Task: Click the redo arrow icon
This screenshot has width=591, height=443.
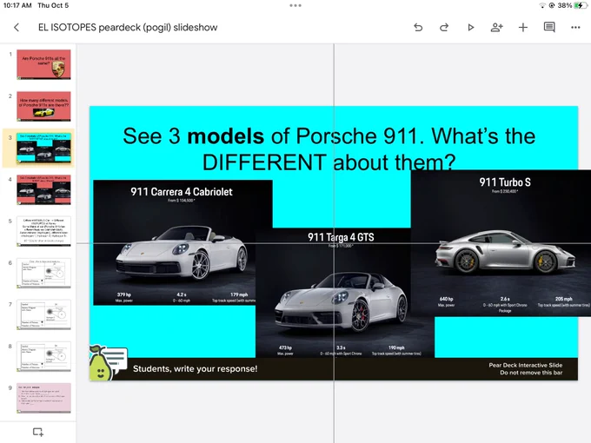Action: [444, 27]
